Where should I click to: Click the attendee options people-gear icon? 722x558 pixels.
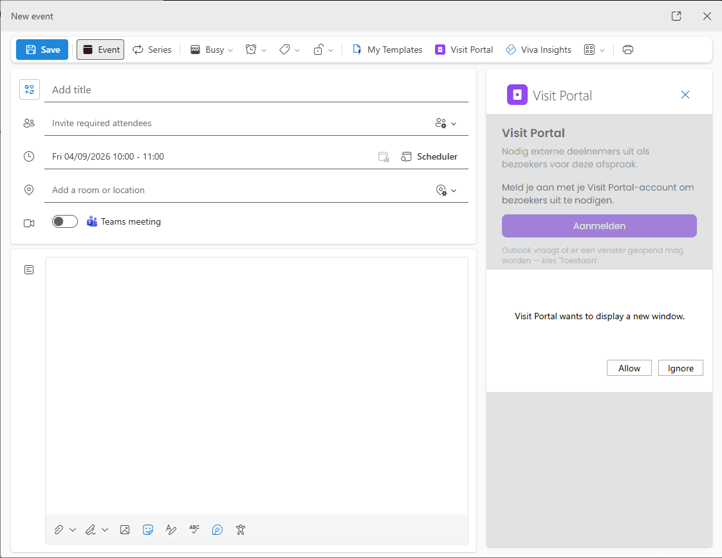click(441, 124)
